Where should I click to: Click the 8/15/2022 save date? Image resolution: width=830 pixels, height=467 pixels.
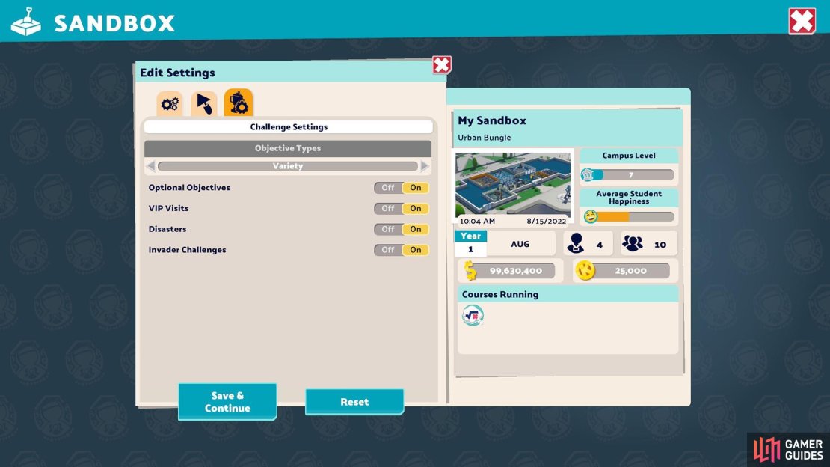pyautogui.click(x=547, y=221)
